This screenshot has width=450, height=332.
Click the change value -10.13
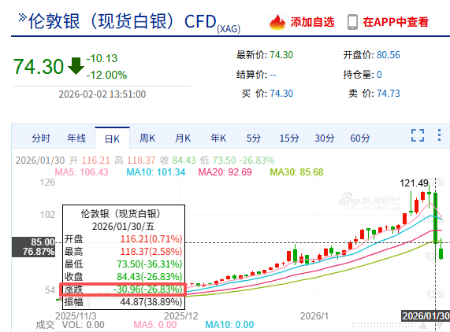[x=102, y=58]
